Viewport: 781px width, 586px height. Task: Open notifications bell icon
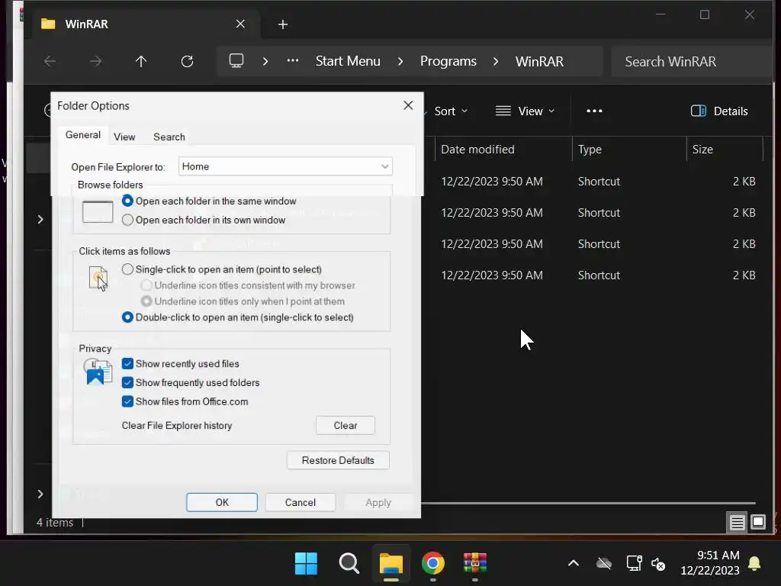[754, 563]
